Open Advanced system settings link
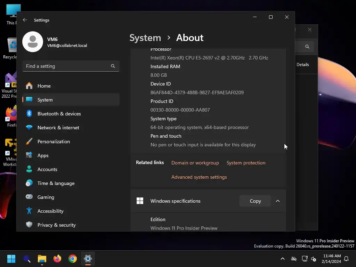 click(199, 177)
